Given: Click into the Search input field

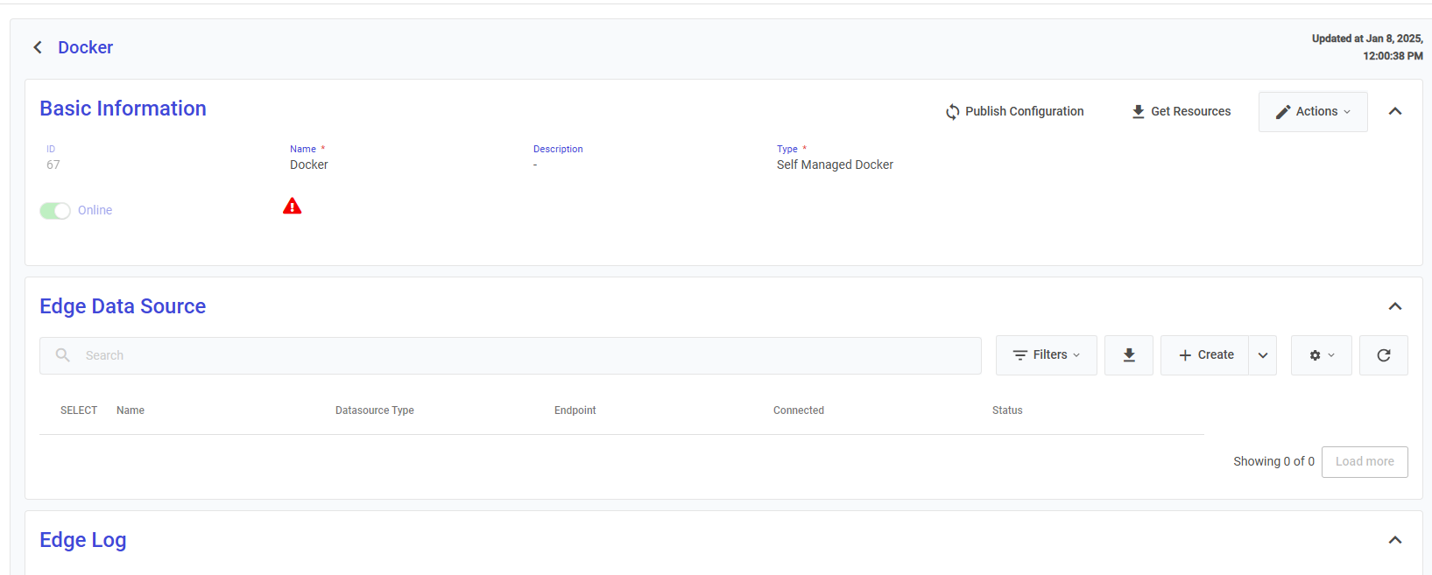Looking at the screenshot, I should pos(526,355).
